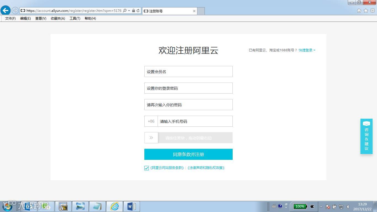Open the Windows Start menu
The image size is (377, 212).
coord(7,206)
